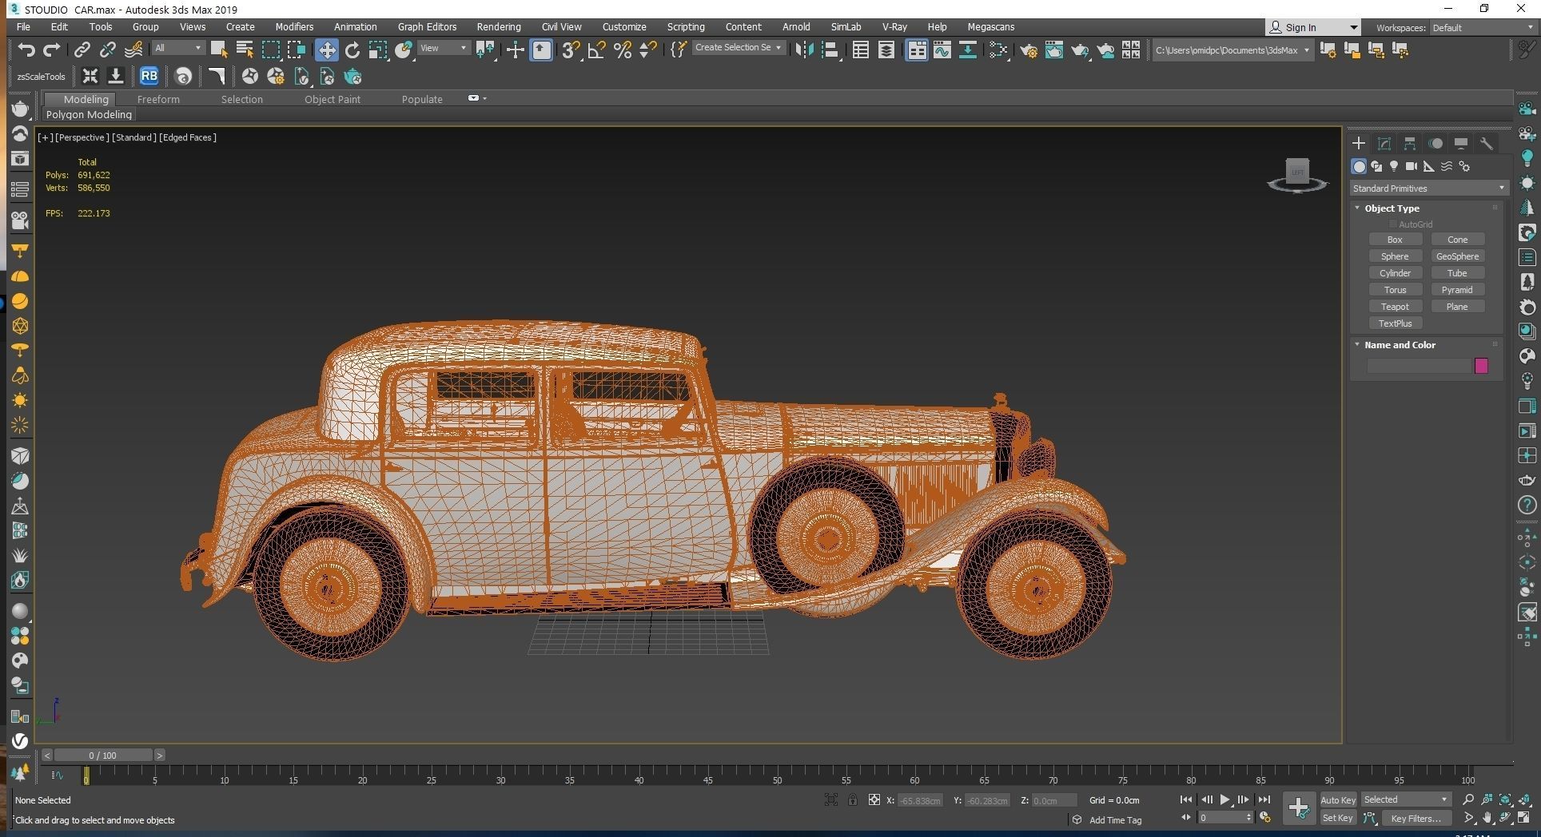Open the Utilities wrench panel icon
Image resolution: width=1541 pixels, height=837 pixels.
pyautogui.click(x=1487, y=144)
